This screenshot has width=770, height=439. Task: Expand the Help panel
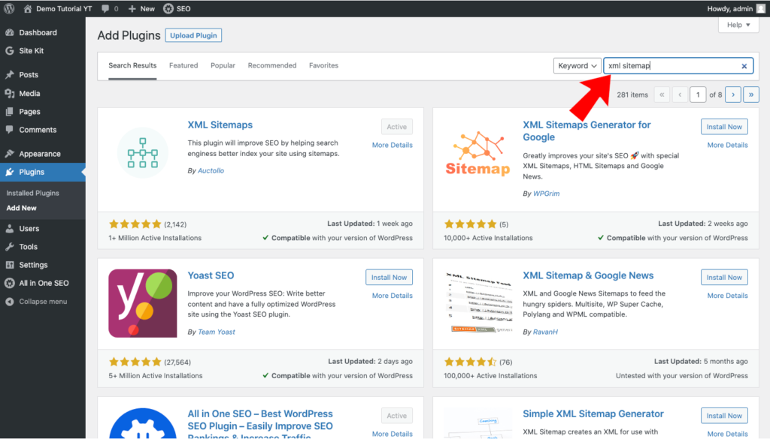tap(738, 25)
